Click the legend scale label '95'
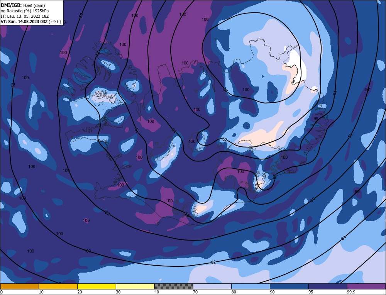 (x=311, y=292)
